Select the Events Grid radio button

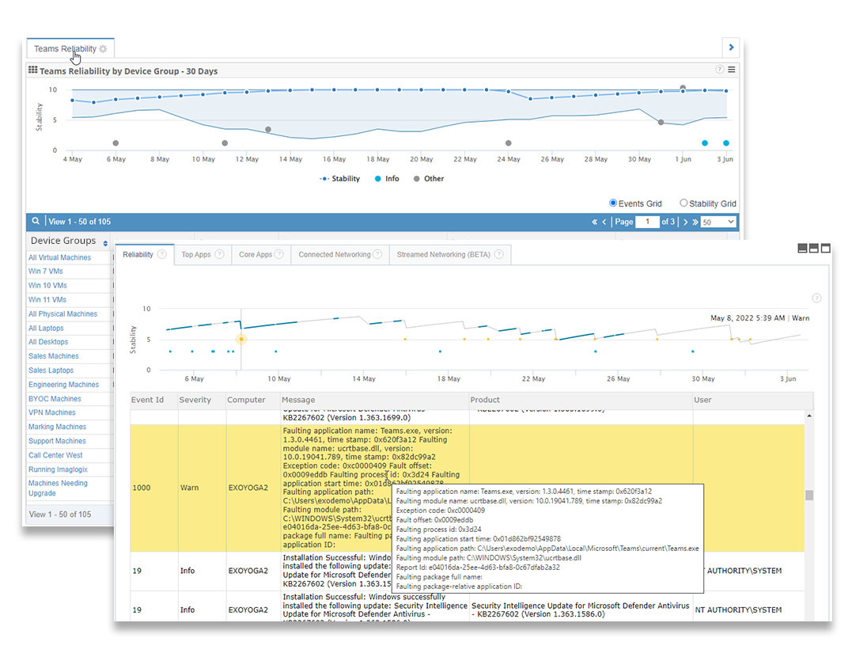click(x=613, y=203)
